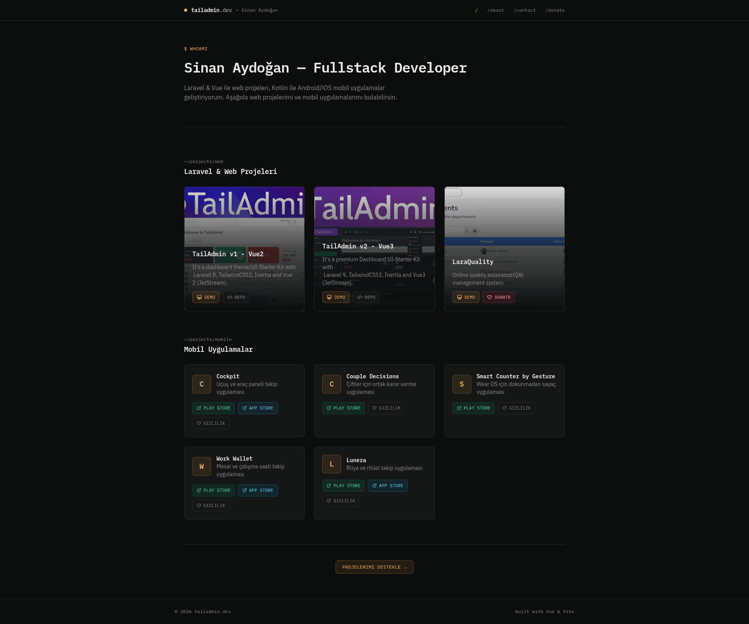749x624 pixels.
Task: Go to the /about page
Action: 495,10
